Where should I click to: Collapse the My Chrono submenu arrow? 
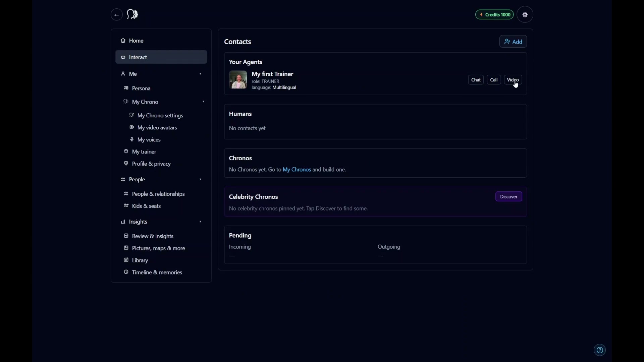point(203,102)
